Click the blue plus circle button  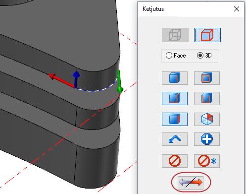coord(207,139)
